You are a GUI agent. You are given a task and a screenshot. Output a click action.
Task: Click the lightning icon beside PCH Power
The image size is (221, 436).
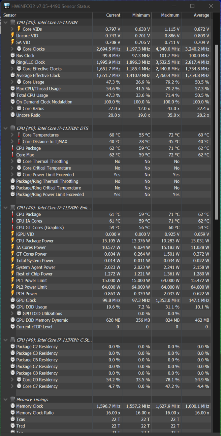coord(13,294)
